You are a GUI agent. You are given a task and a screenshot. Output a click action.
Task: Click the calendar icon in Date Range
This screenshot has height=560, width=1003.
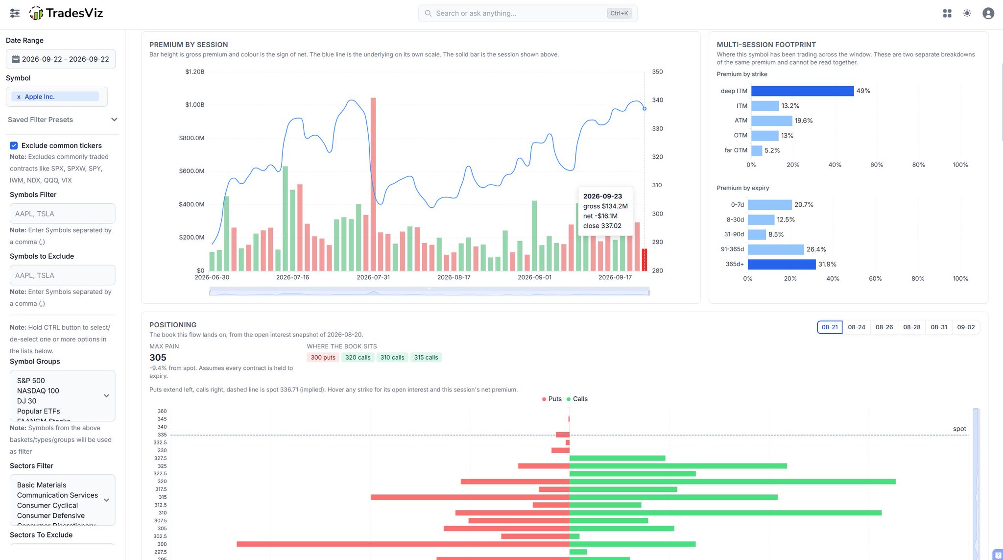16,59
